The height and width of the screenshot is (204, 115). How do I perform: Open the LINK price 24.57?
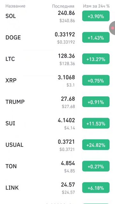coord(68,185)
